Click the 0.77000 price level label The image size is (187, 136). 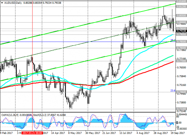pos(181,61)
